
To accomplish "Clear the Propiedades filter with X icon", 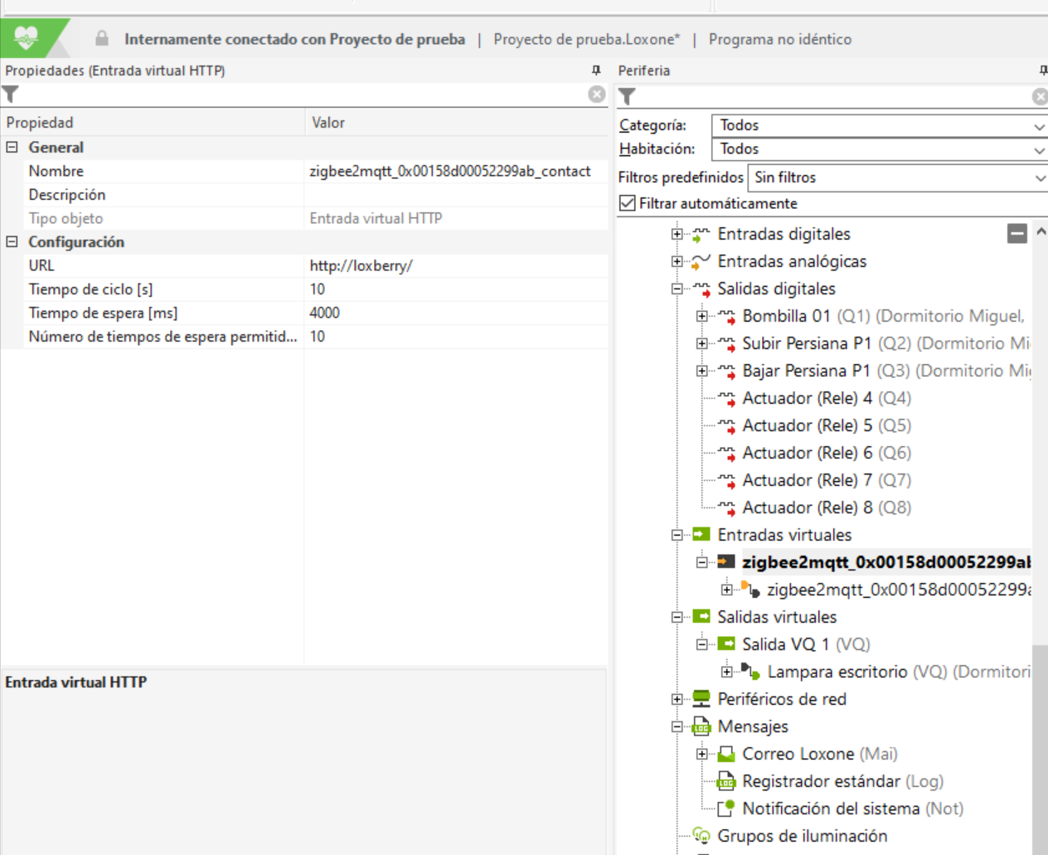I will [x=596, y=95].
